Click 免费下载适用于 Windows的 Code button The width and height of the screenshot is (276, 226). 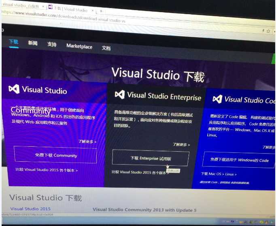[x=239, y=160]
